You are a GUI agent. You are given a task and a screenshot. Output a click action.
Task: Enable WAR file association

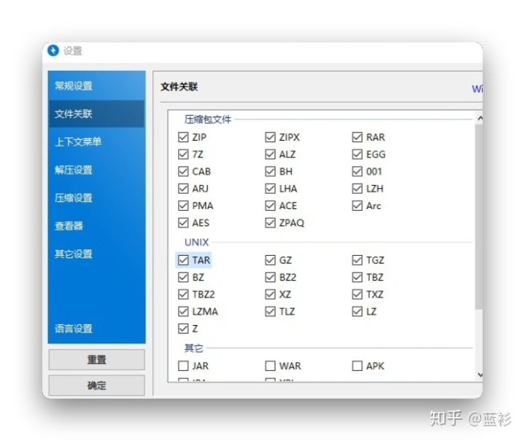pyautogui.click(x=271, y=366)
